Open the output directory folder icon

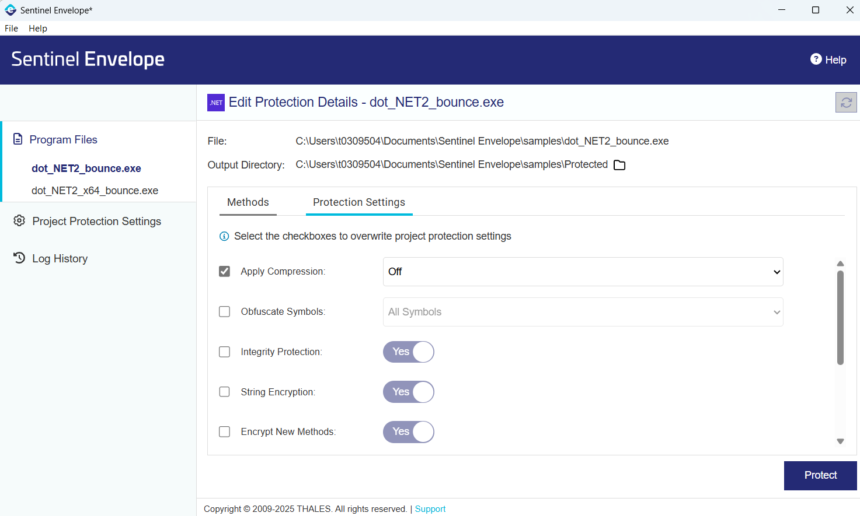(619, 165)
